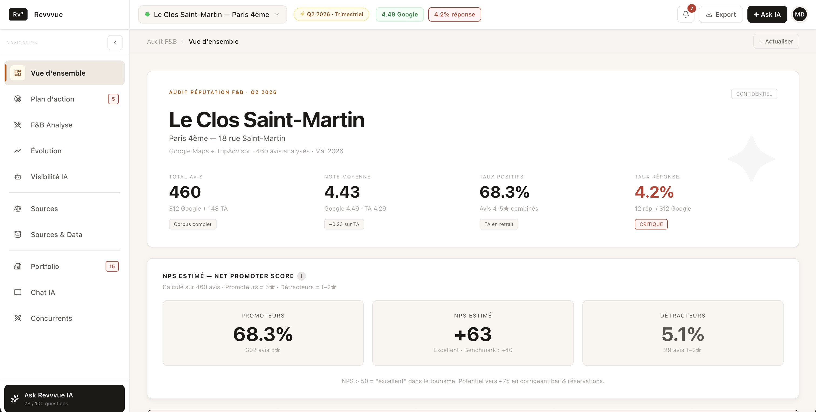Click the Note moyenne value 4.43
This screenshot has height=412, width=816.
point(342,192)
